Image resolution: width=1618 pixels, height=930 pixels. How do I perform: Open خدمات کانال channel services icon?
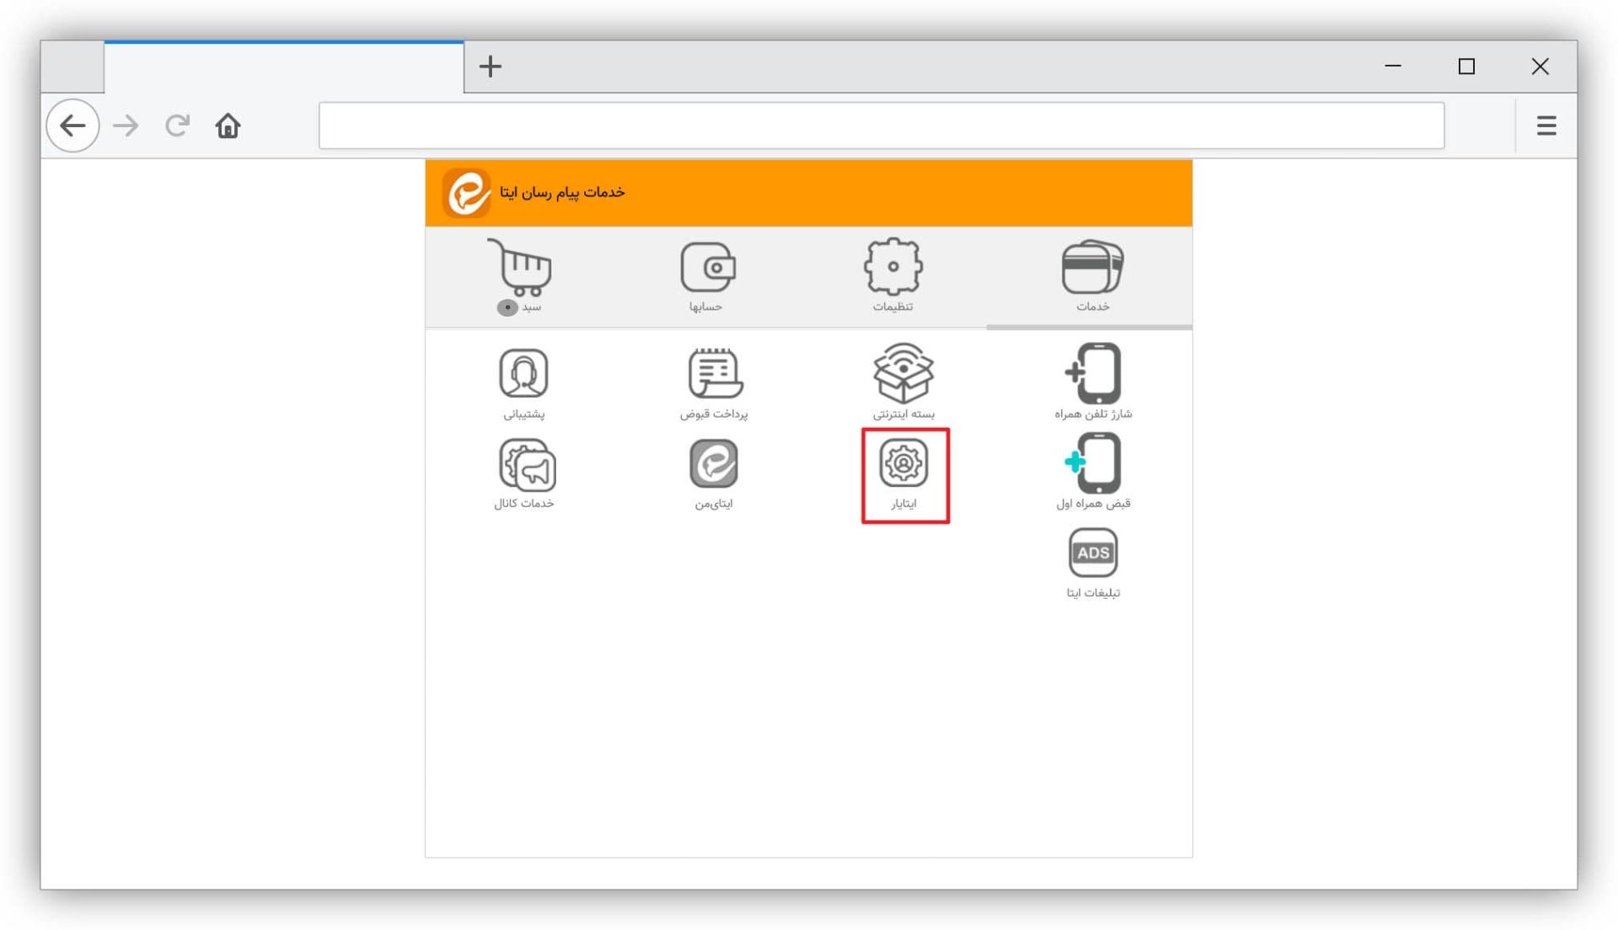524,474
